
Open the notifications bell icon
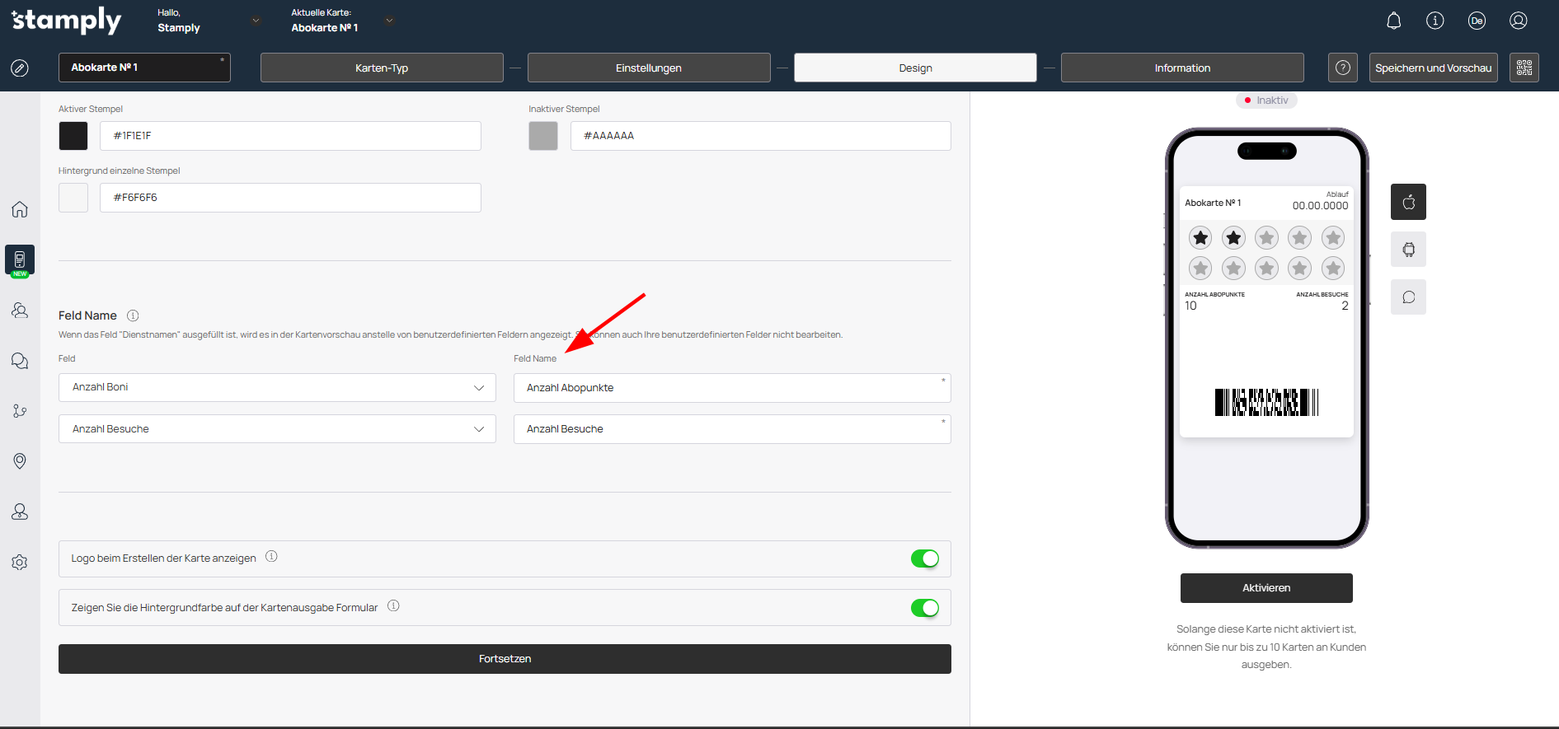point(1393,21)
